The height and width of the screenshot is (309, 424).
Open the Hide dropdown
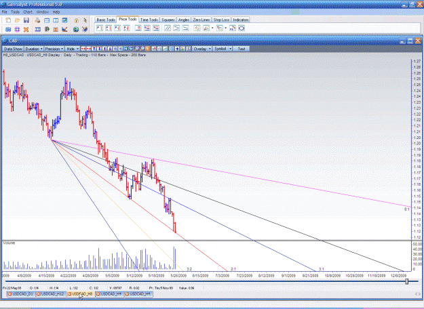pyautogui.click(x=73, y=49)
